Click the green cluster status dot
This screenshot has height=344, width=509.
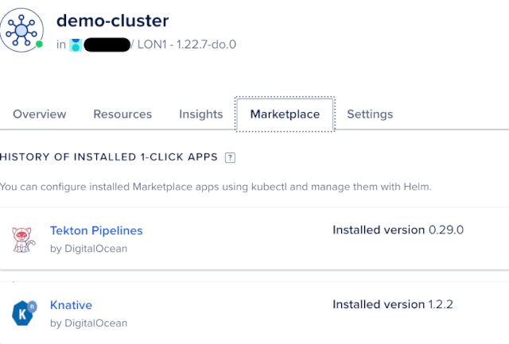pos(39,44)
